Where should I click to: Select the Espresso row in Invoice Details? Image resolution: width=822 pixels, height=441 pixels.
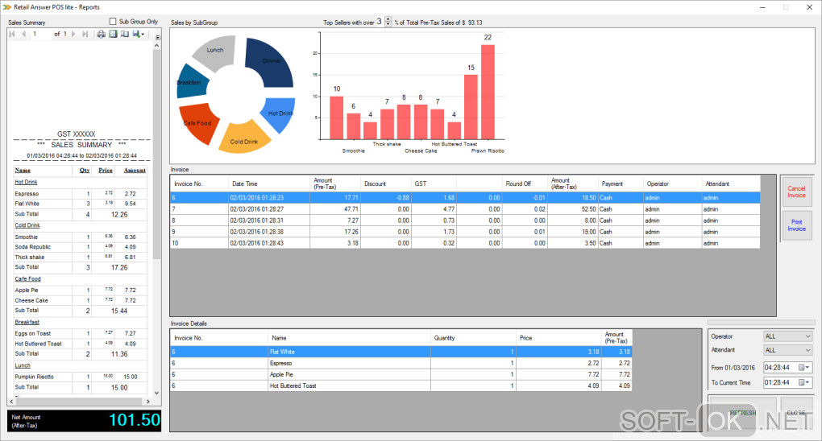(x=401, y=363)
